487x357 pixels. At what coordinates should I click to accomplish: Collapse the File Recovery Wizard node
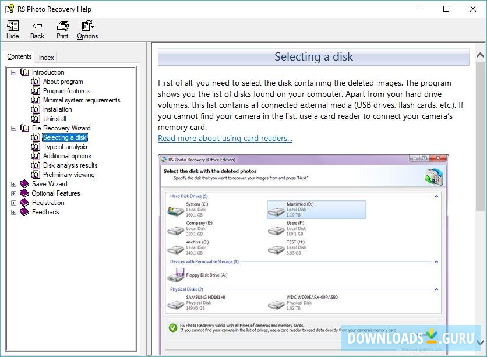point(13,128)
